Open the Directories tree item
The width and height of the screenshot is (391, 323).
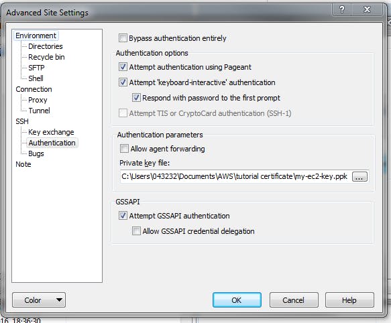pyautogui.click(x=46, y=46)
